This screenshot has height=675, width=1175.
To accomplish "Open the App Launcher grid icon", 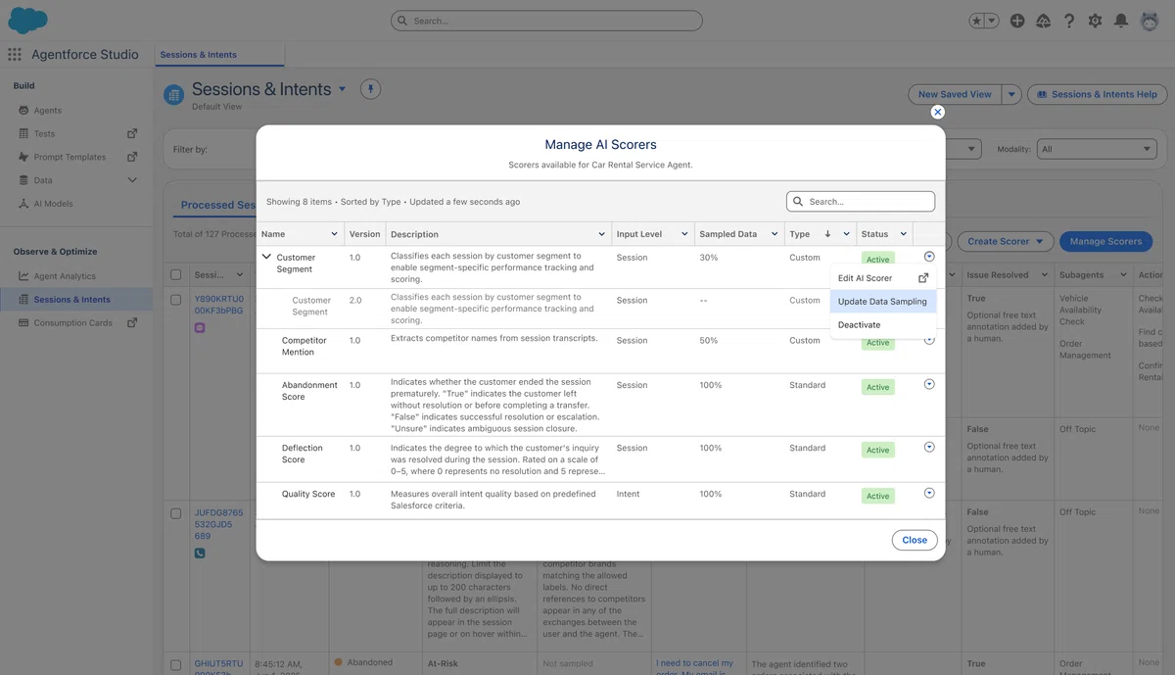I will coord(15,55).
